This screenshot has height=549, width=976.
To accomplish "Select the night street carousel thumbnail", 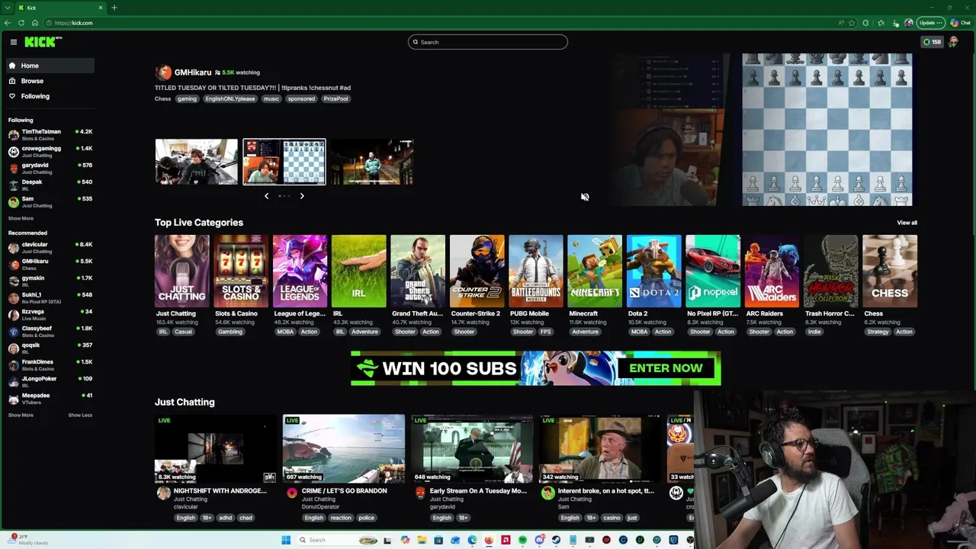I will [x=372, y=162].
